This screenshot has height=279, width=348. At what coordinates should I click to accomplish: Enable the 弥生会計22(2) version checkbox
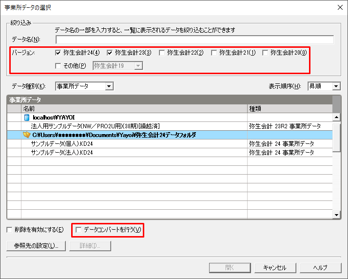(x=162, y=53)
